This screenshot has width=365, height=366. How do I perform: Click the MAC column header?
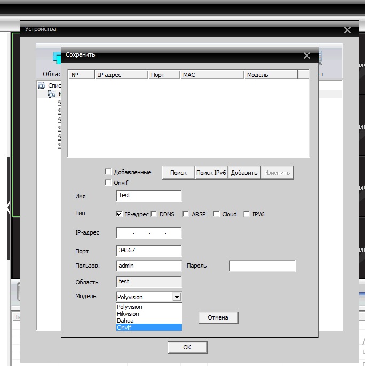point(212,75)
